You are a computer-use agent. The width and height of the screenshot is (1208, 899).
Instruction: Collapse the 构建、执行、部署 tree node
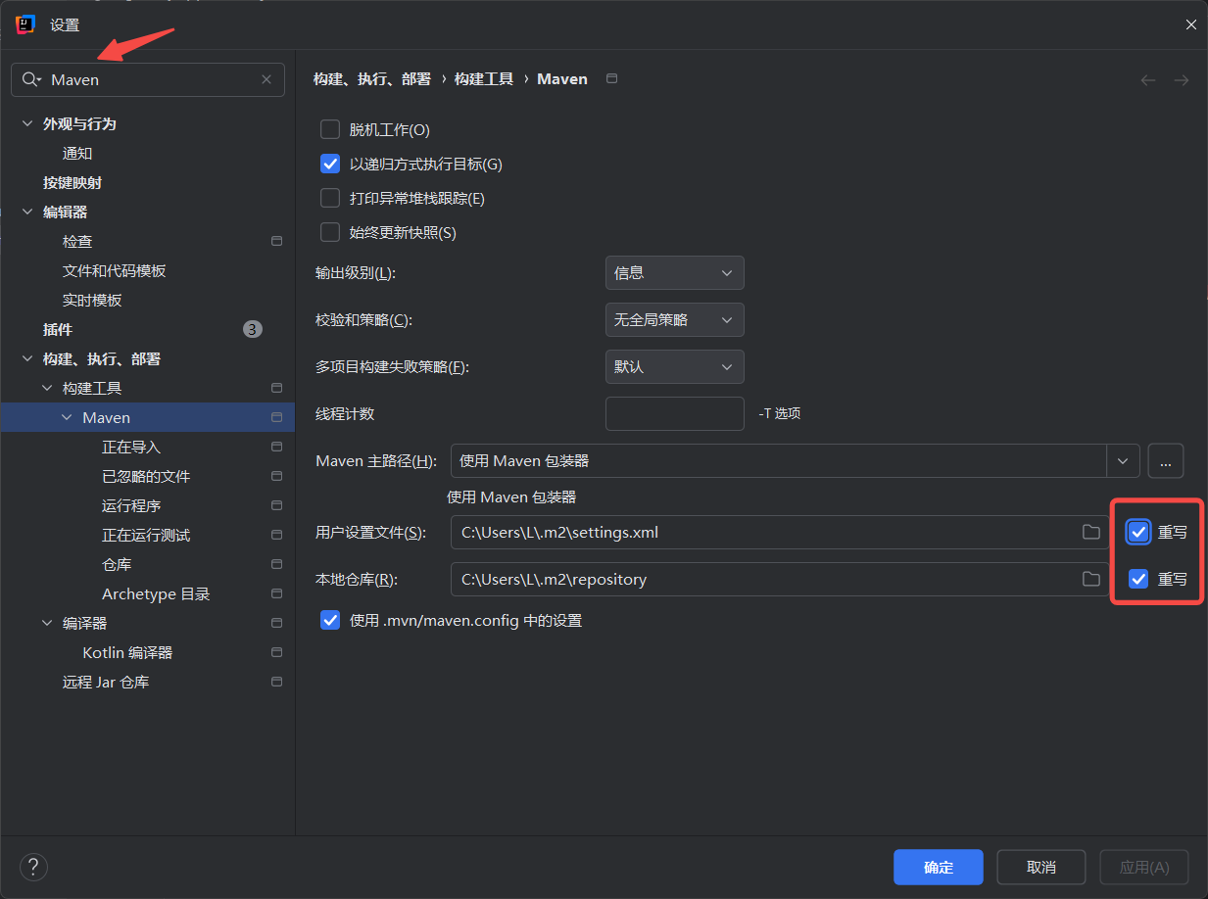coord(27,359)
